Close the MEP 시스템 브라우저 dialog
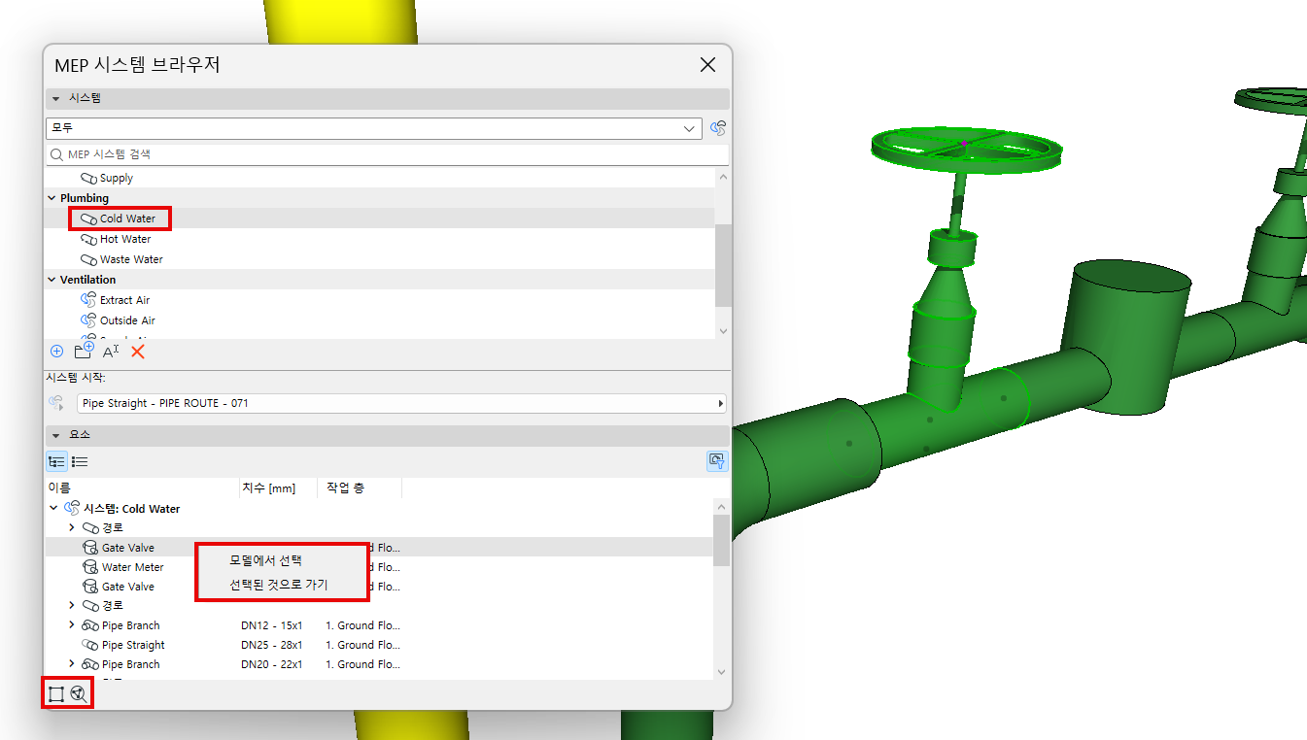The image size is (1307, 740). coord(707,65)
